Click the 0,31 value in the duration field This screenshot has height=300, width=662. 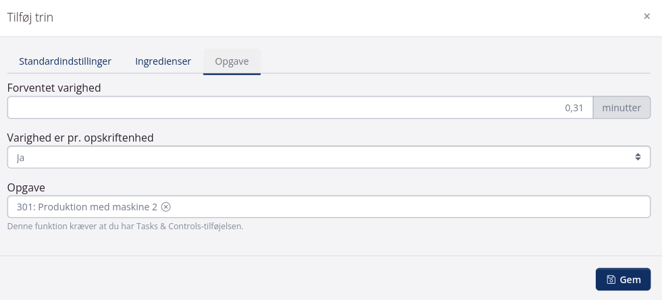pos(574,108)
